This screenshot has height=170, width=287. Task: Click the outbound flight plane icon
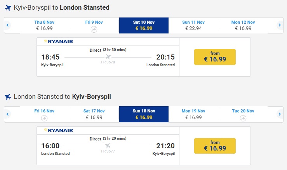(x=8, y=8)
